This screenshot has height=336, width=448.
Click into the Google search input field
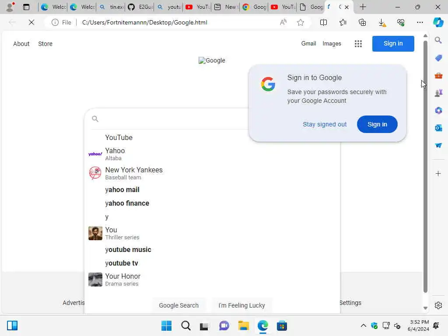174,119
